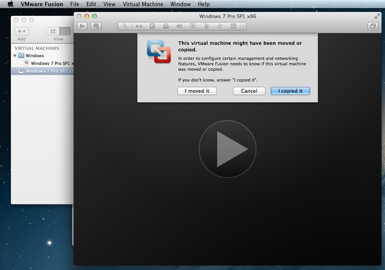Collapse the device toolbar arrow
The height and width of the screenshot is (270, 385).
243,26
